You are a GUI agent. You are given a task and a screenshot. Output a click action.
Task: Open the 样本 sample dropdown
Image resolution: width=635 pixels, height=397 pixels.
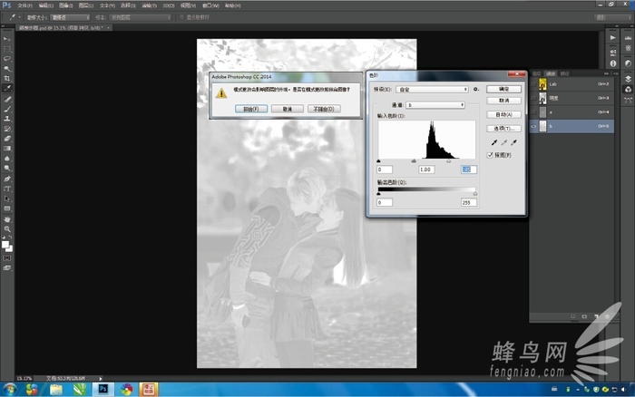140,17
